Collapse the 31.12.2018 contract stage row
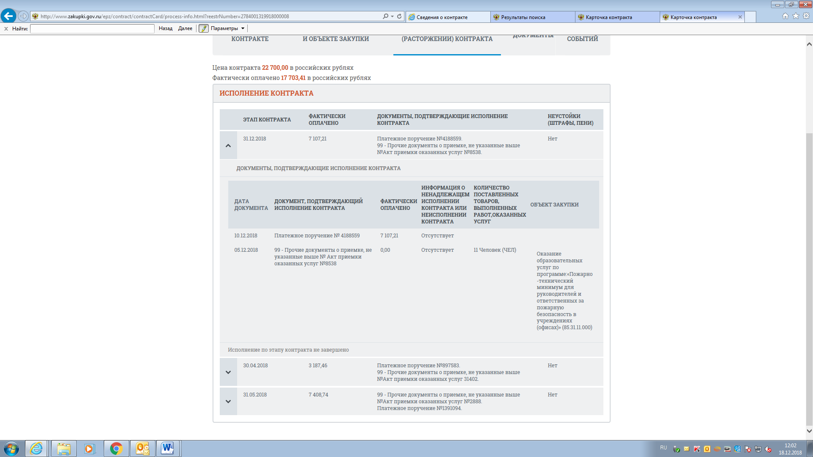The height and width of the screenshot is (457, 813). click(x=228, y=146)
